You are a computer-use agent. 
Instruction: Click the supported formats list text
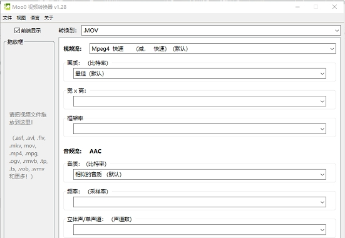pos(28,157)
